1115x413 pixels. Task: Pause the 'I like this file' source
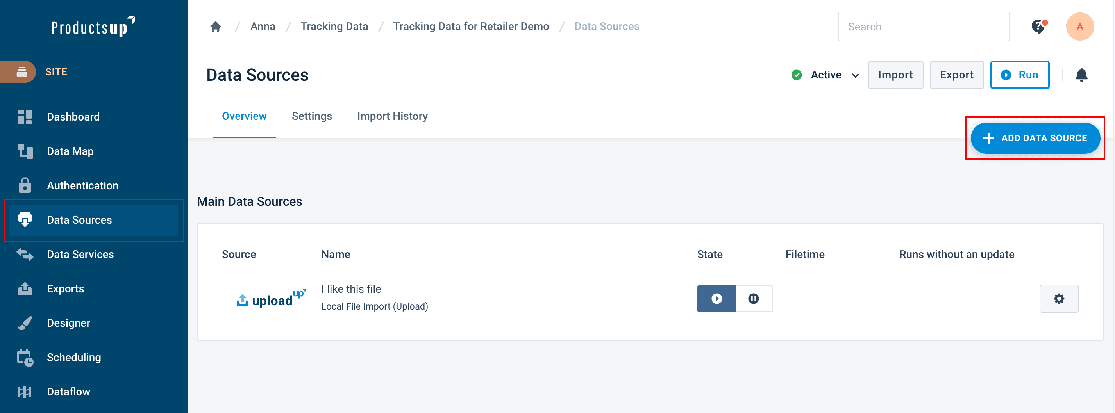(x=754, y=298)
